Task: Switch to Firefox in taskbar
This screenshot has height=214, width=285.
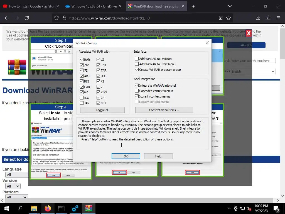Action: 48,208
